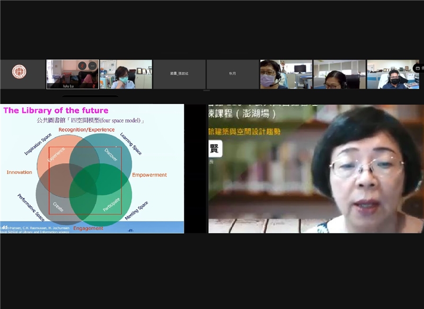Select the participant with headset and purple mask

[285, 74]
